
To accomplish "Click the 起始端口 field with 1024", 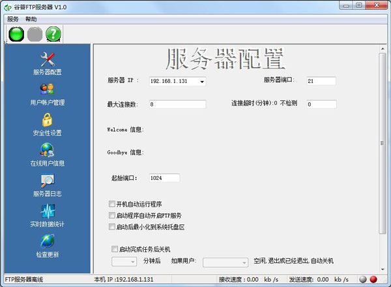I will tap(164, 178).
